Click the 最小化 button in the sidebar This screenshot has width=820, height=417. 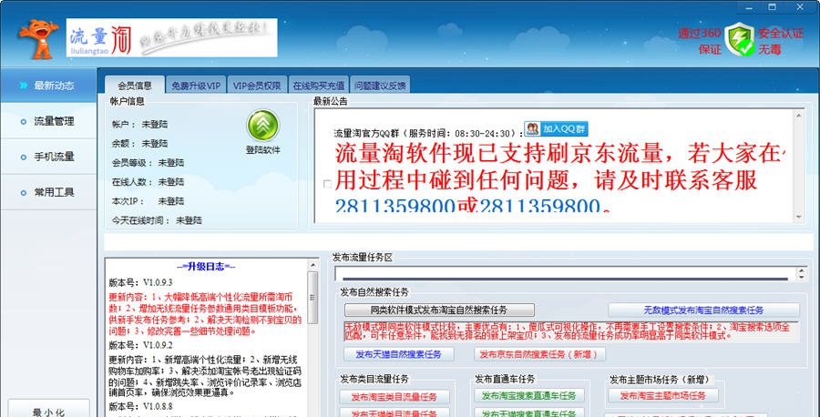pos(48,411)
